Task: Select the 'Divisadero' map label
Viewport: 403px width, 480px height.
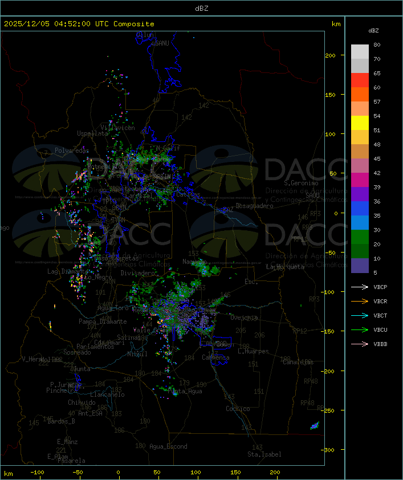Action: point(138,272)
